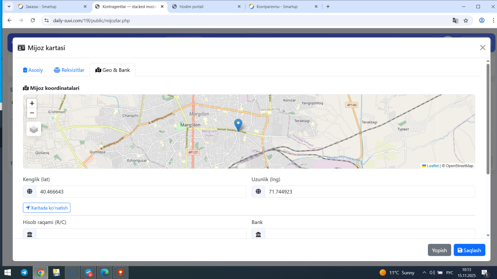
Task: Bookmark this page with the star icon
Action: tap(466, 21)
